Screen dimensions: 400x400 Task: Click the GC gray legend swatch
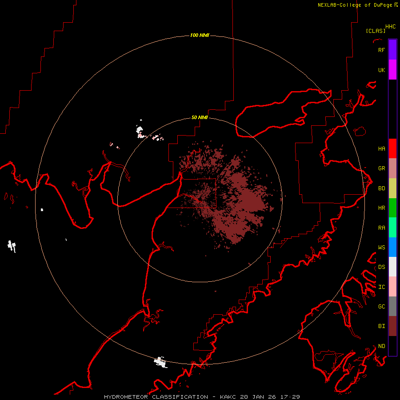pos(392,306)
